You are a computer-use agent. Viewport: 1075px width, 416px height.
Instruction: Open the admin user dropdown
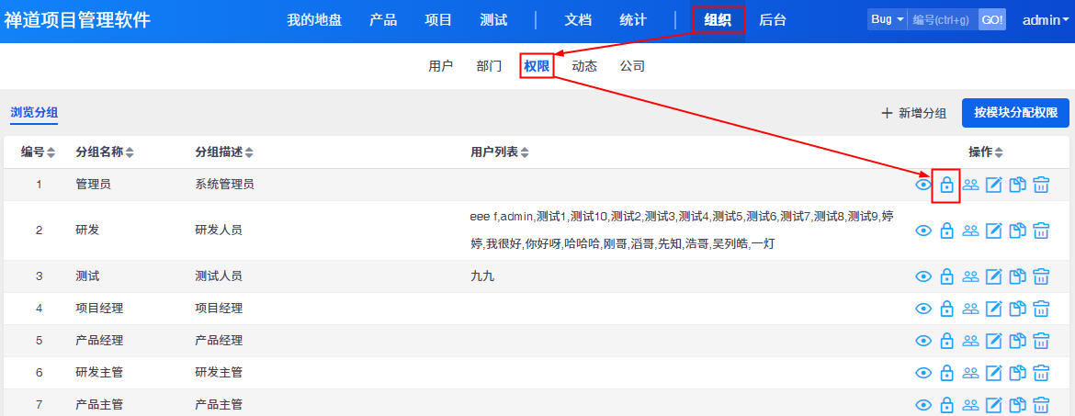(x=1046, y=20)
